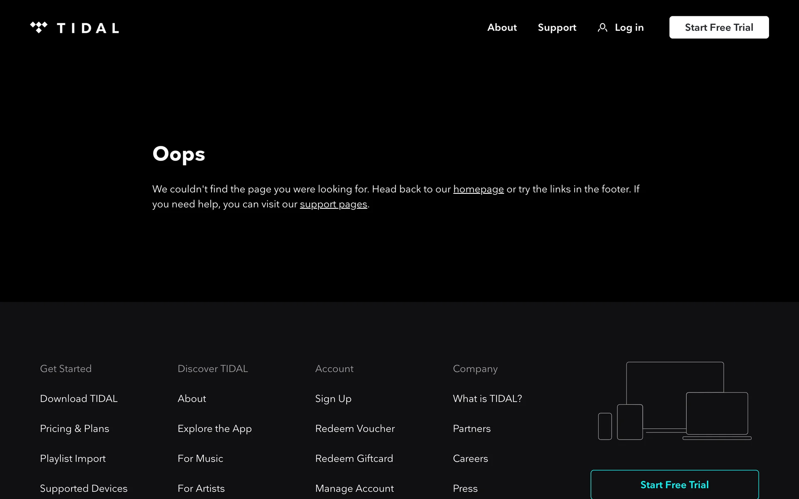Choose Redeem Voucher under Account
The width and height of the screenshot is (799, 499).
click(x=355, y=428)
